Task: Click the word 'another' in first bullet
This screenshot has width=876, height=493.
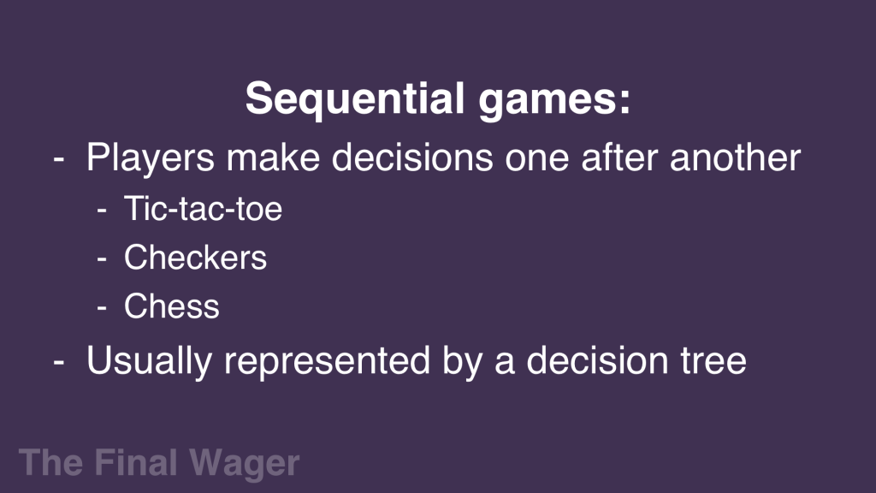Action: [735, 157]
